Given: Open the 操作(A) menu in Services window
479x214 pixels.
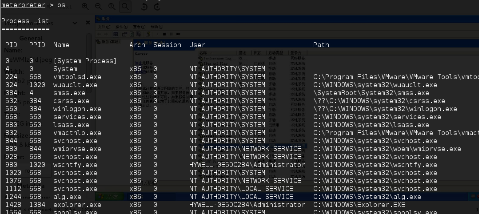Looking at the screenshot, I should tap(122, 27).
